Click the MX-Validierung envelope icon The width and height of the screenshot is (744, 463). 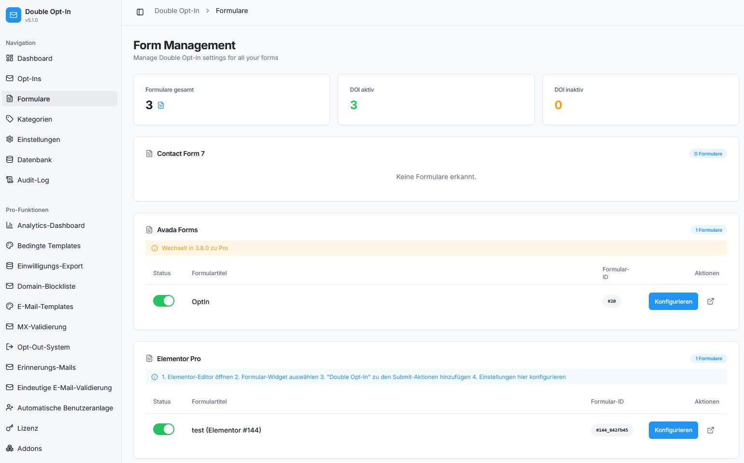coord(10,326)
